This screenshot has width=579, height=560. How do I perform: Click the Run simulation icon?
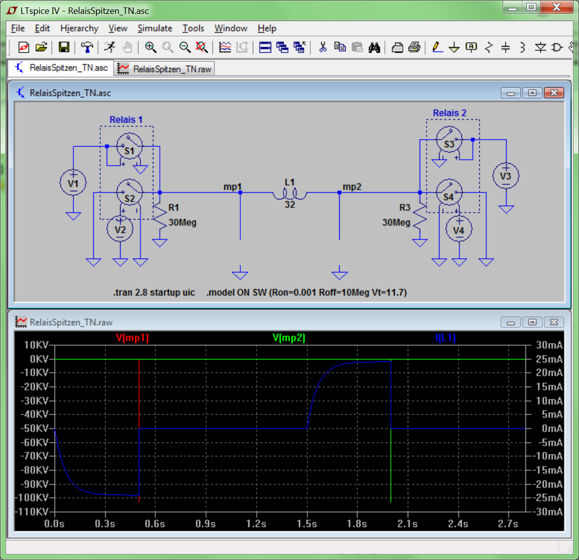[110, 47]
